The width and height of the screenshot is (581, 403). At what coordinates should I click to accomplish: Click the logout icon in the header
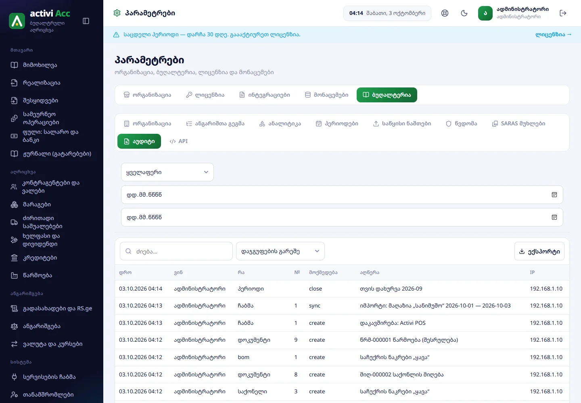pyautogui.click(x=563, y=13)
